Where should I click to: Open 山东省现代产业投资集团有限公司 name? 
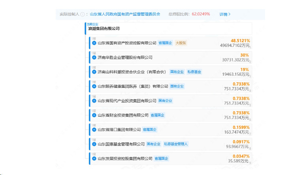(127, 101)
